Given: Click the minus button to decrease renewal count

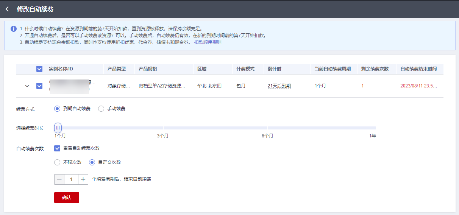Looking at the screenshot, I should (x=59, y=179).
